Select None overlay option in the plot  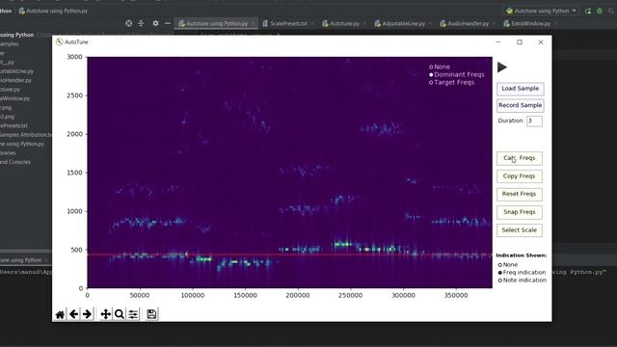[x=431, y=67]
